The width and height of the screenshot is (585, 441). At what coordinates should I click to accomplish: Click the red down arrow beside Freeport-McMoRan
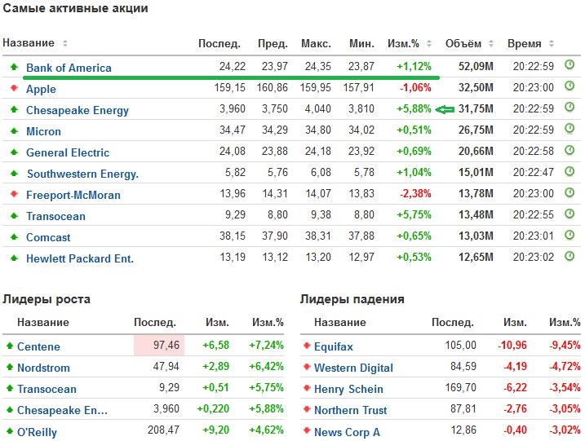click(14, 194)
